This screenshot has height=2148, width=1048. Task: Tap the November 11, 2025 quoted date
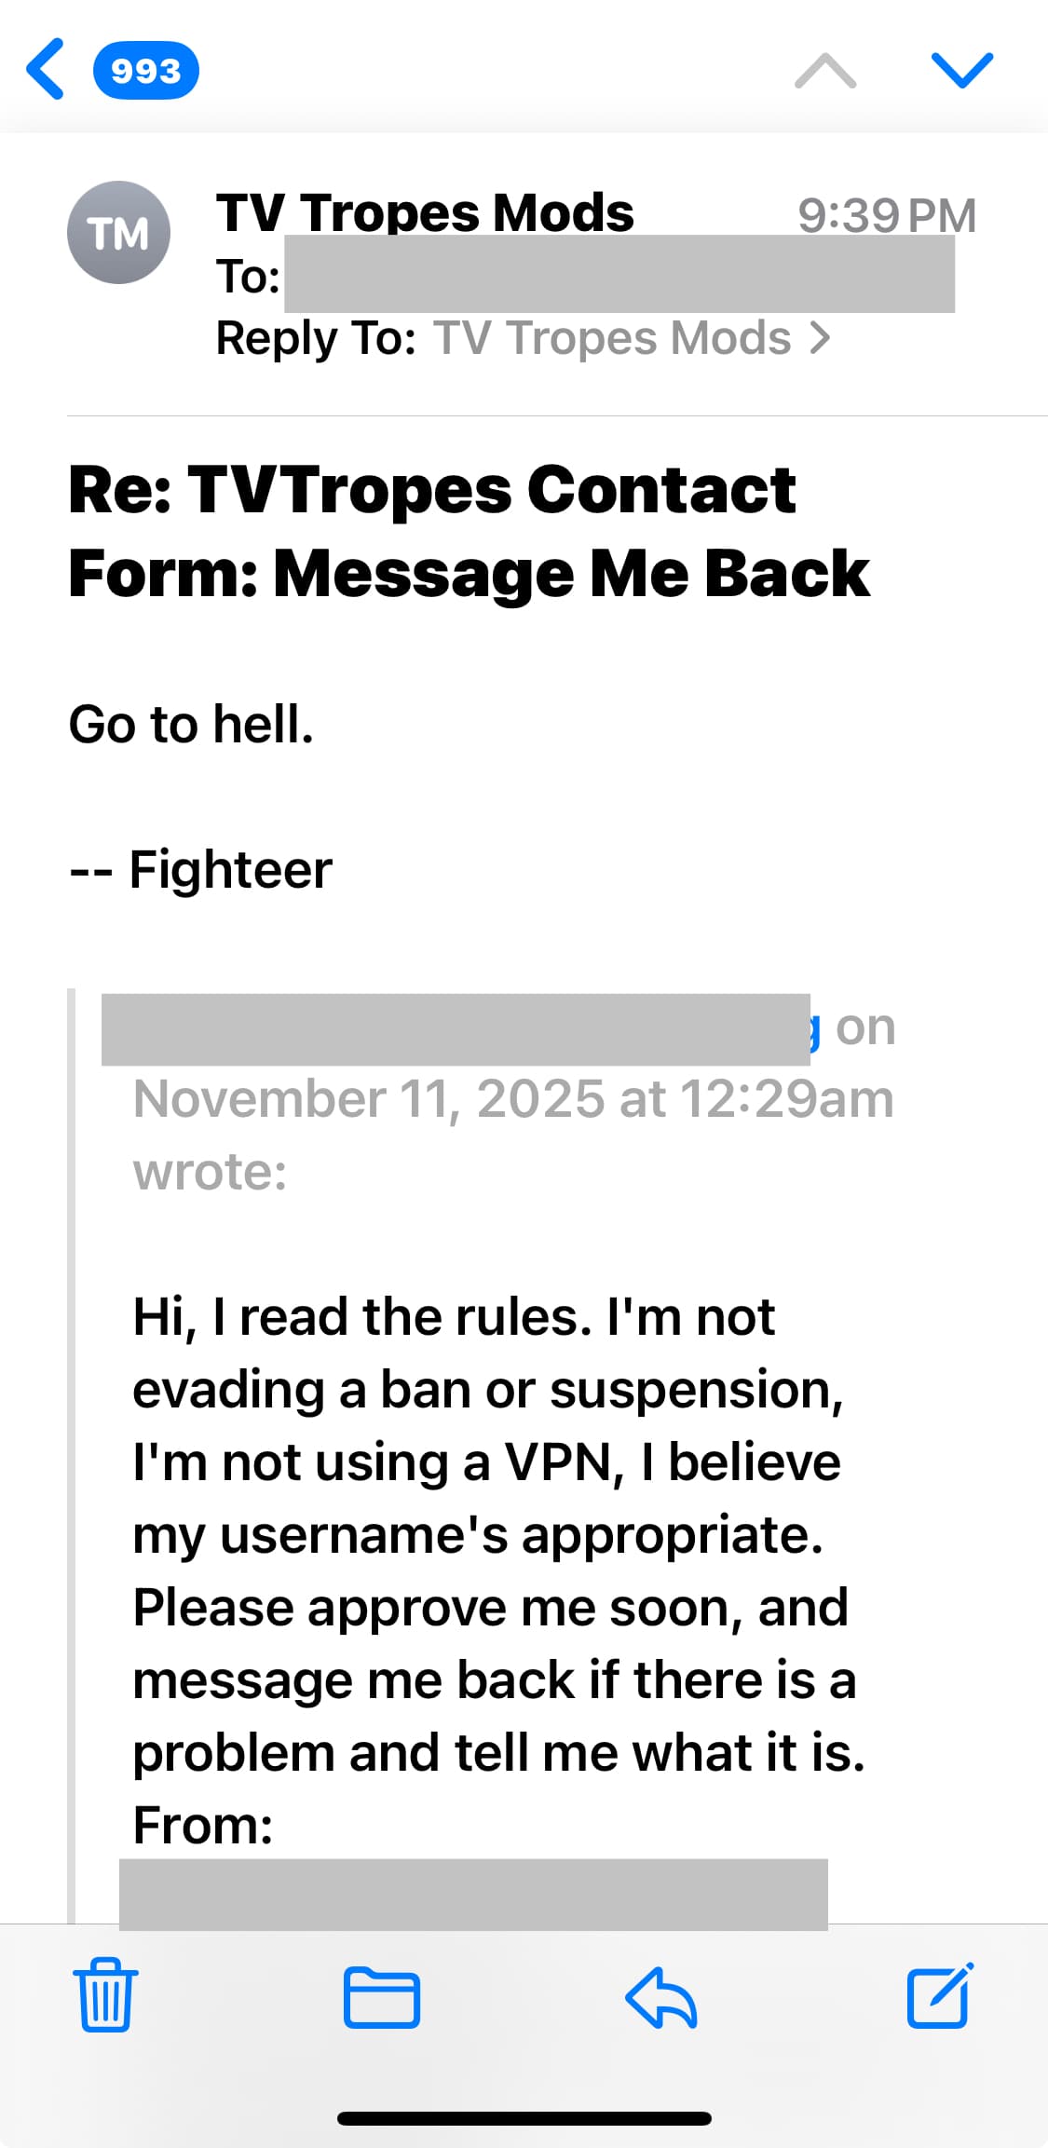click(512, 1099)
